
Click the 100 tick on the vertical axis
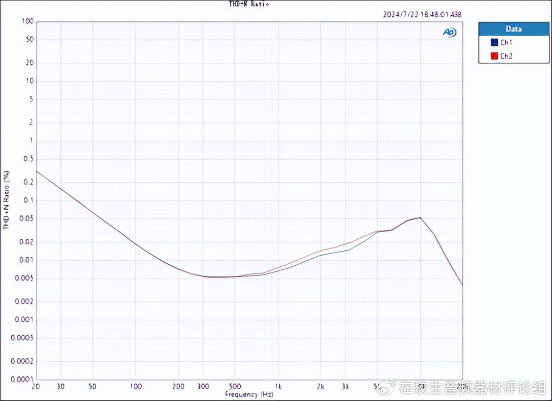coord(28,21)
